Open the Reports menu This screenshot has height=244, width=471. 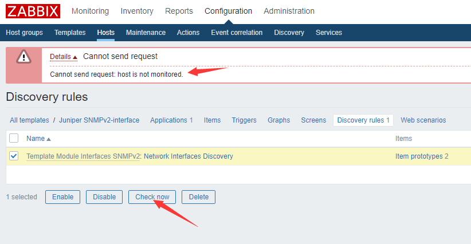(179, 11)
